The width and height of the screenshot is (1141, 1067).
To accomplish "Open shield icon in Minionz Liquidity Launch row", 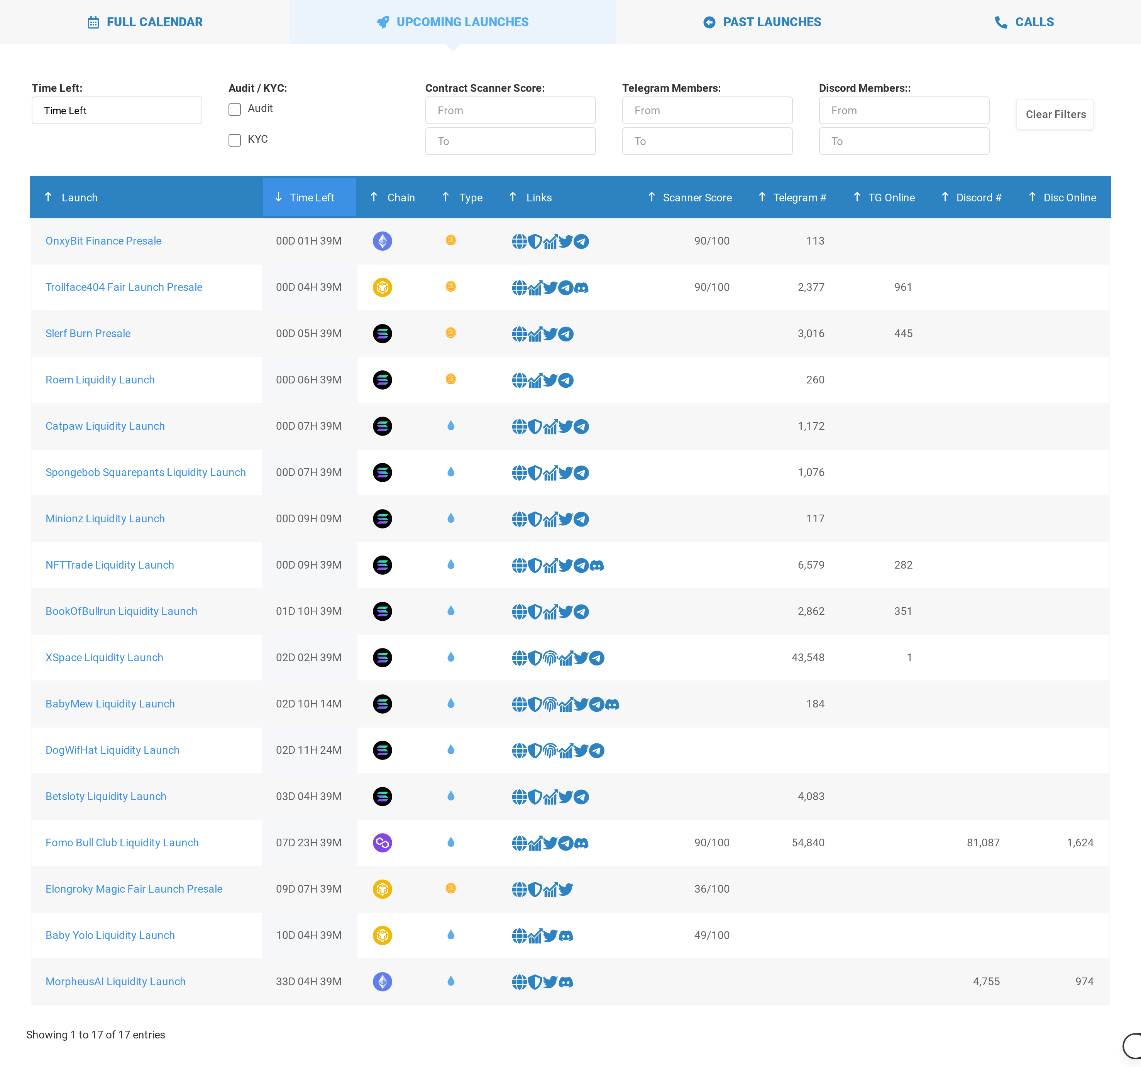I will click(x=534, y=519).
